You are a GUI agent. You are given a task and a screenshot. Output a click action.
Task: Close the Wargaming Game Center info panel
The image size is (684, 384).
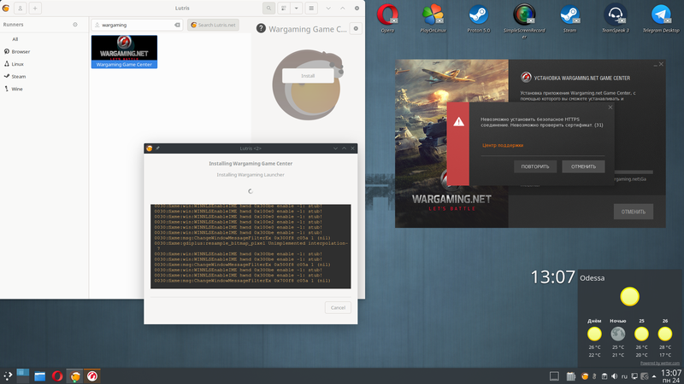(356, 29)
